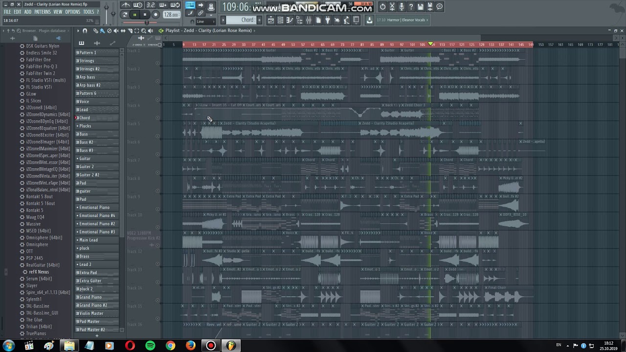Image resolution: width=626 pixels, height=352 pixels.
Task: Click the one-click audio recording microphone icon
Action: click(402, 6)
